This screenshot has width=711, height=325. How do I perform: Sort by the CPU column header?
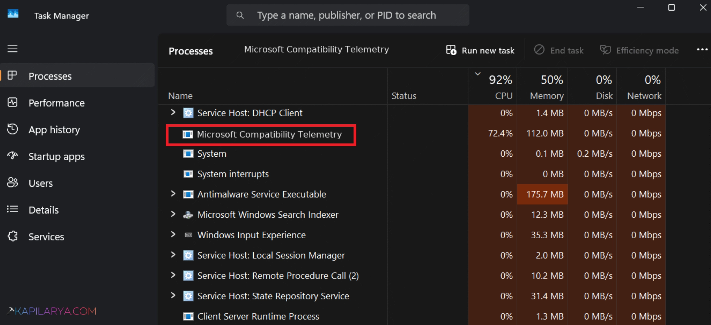coord(492,86)
